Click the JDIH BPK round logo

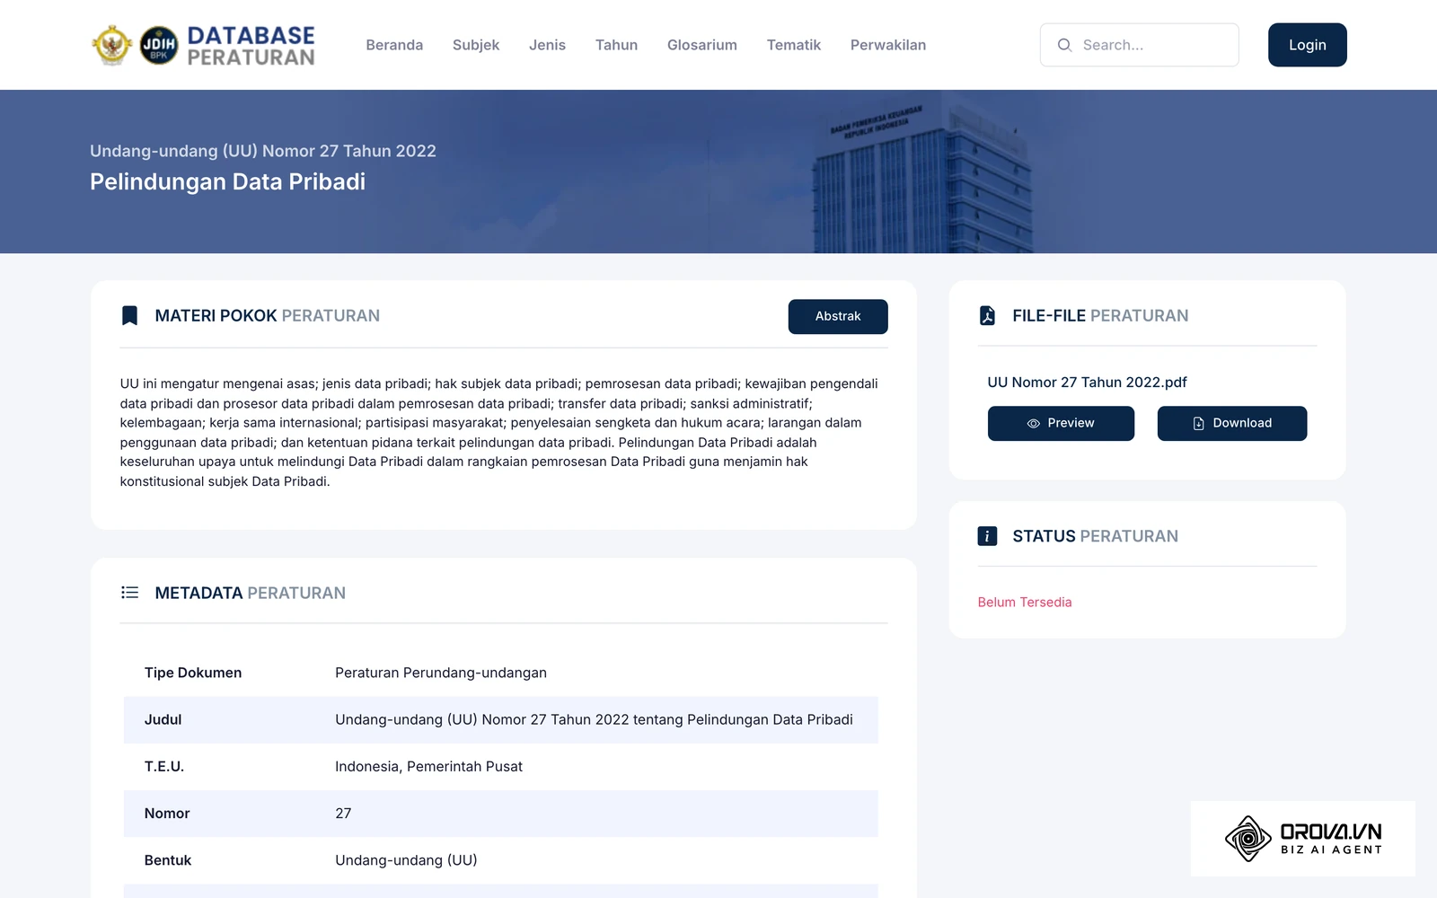159,45
